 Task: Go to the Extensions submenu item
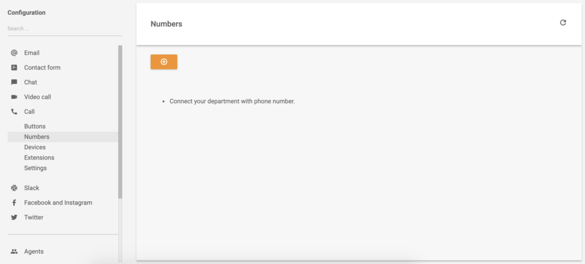[39, 157]
